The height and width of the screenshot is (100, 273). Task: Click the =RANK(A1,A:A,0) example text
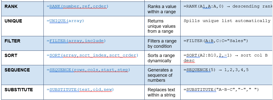pyautogui.click(x=203, y=6)
